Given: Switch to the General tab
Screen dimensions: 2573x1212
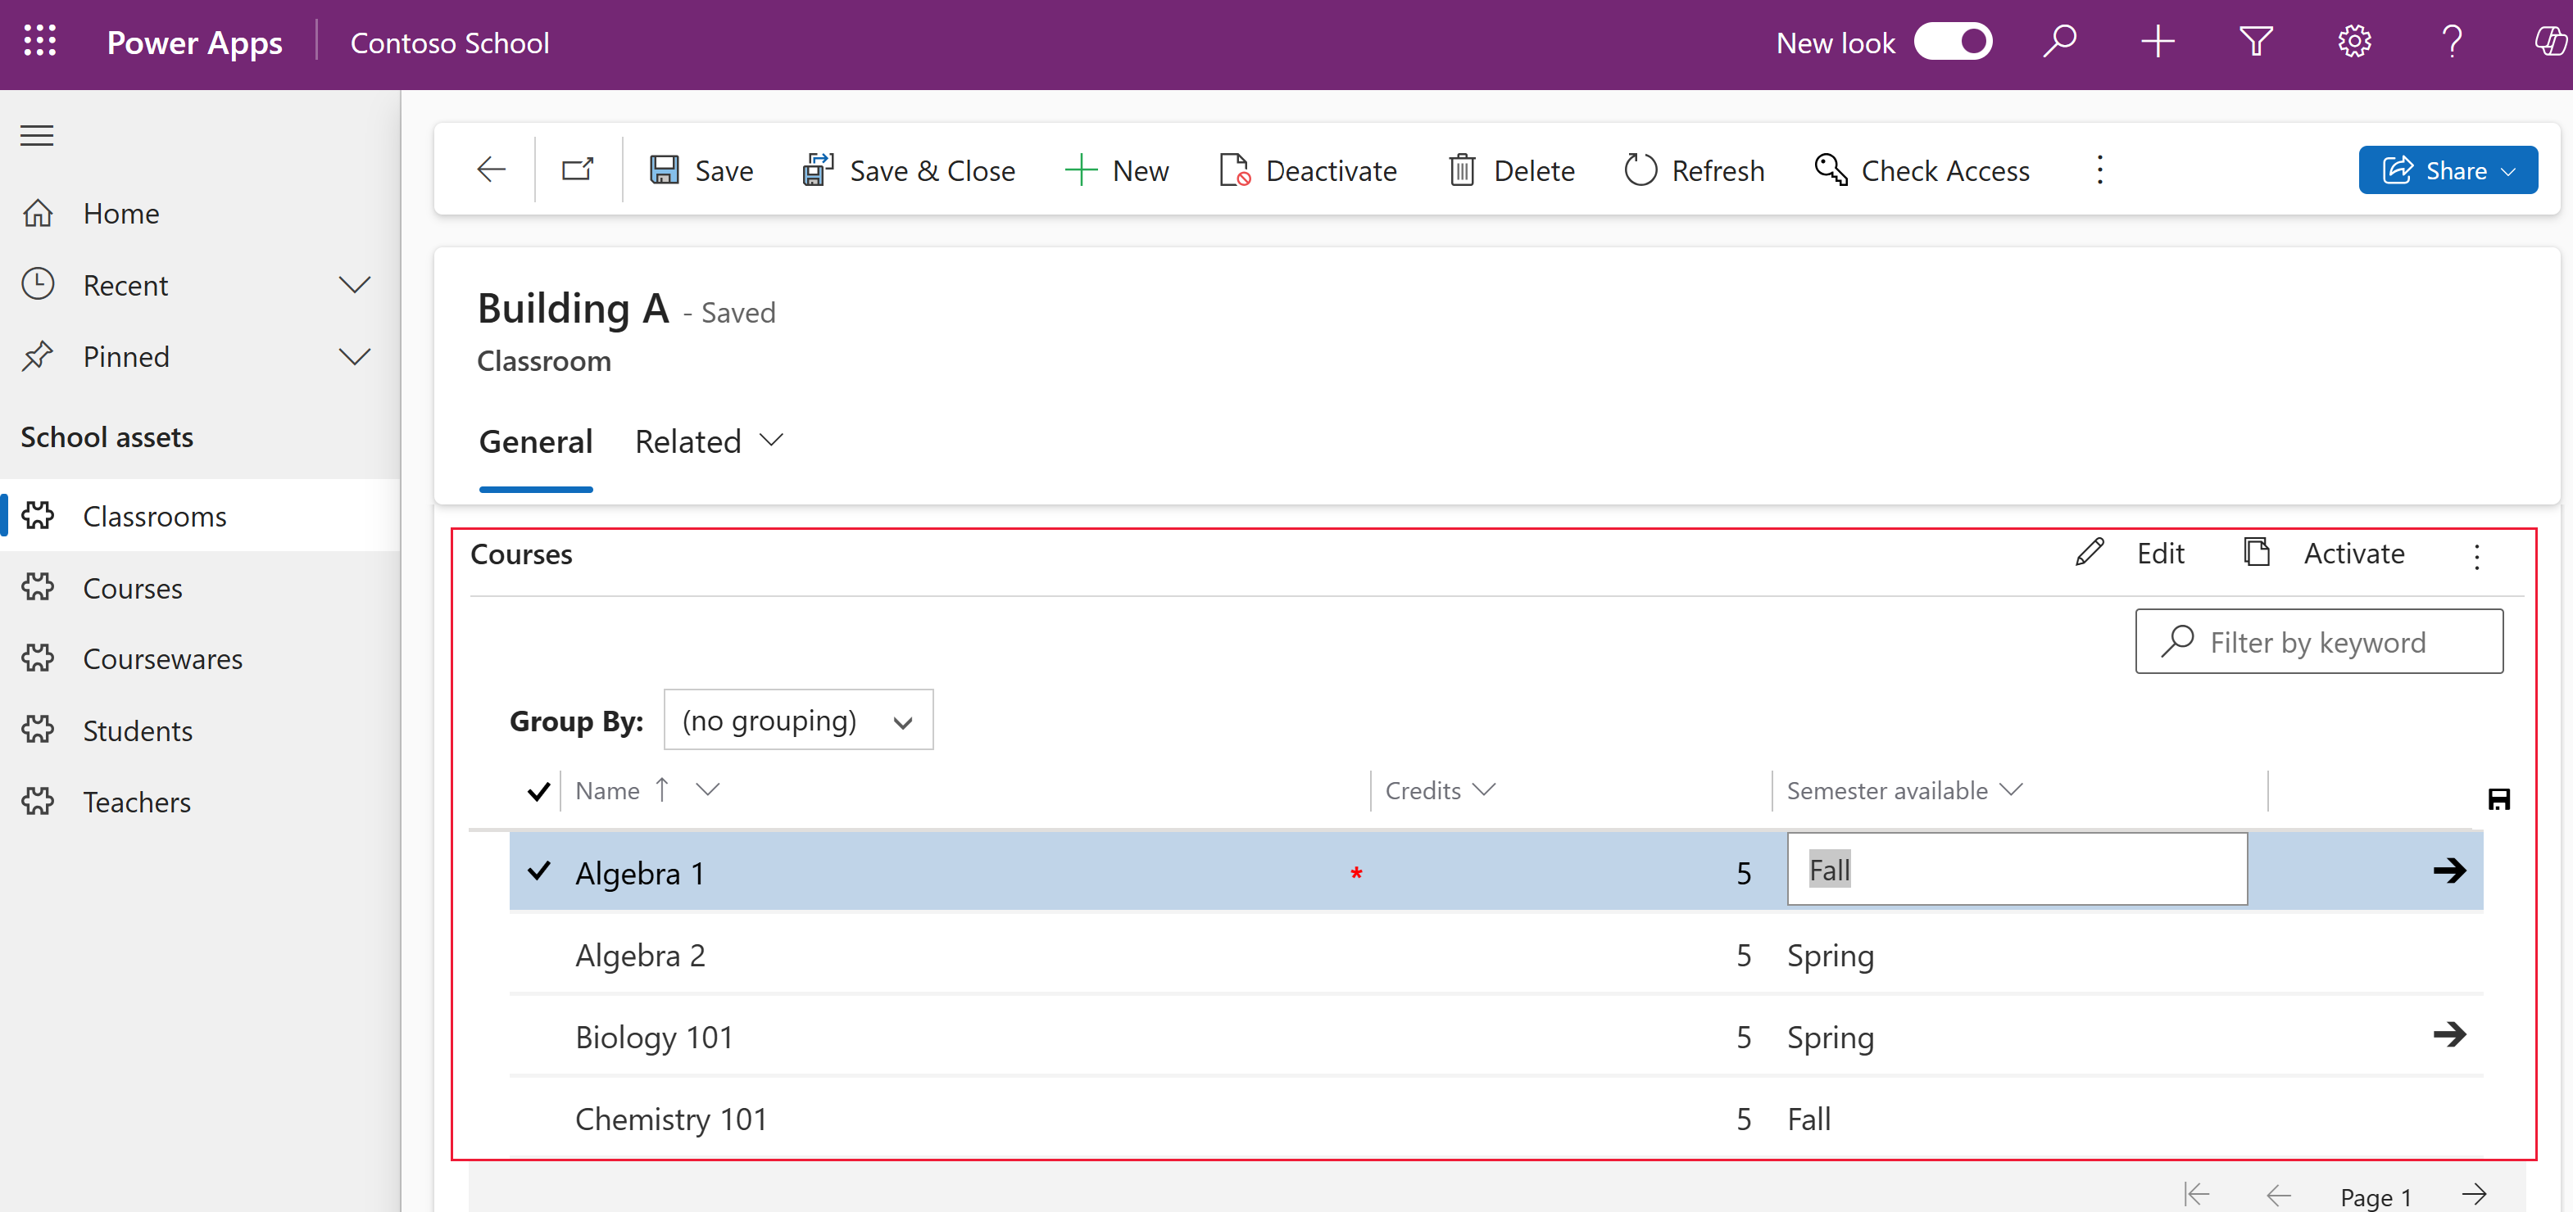Looking at the screenshot, I should pyautogui.click(x=535, y=440).
